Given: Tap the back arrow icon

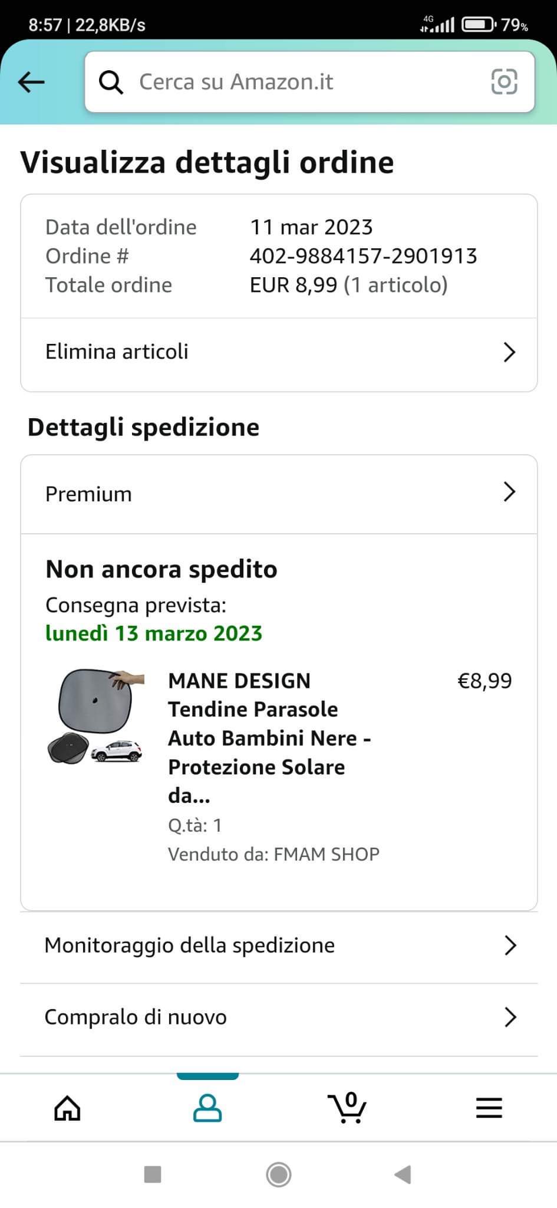Looking at the screenshot, I should pos(31,82).
